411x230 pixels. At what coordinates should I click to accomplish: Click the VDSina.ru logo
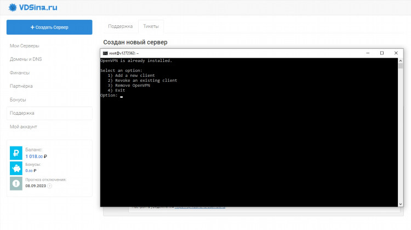(32, 7)
